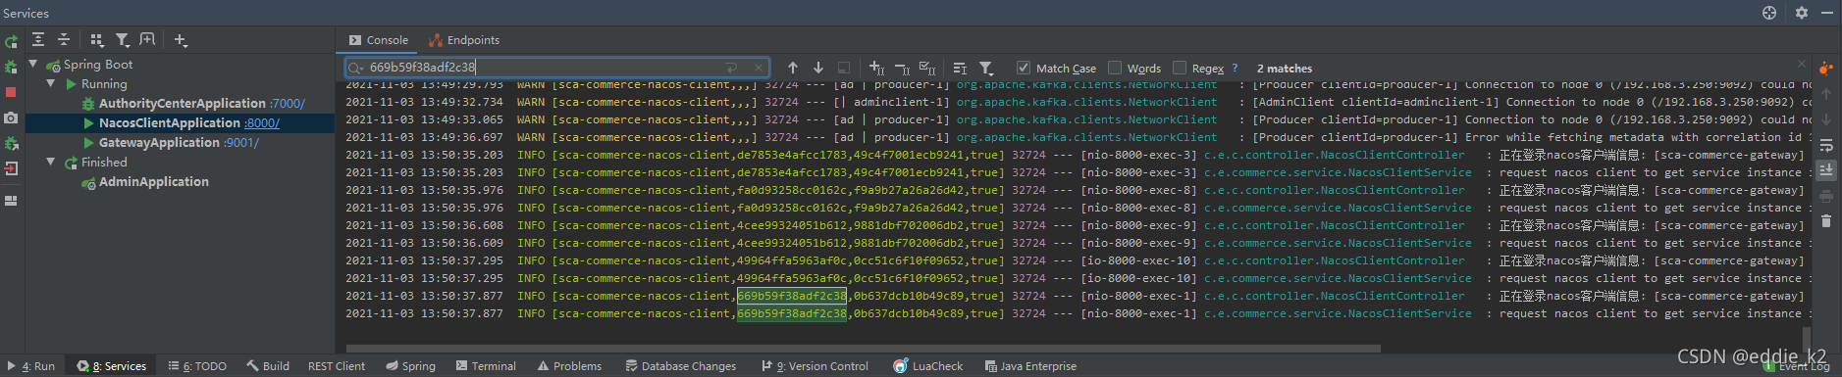Open the 4: Run tool window
Viewport: 1842px width, 377px height.
coord(30,366)
